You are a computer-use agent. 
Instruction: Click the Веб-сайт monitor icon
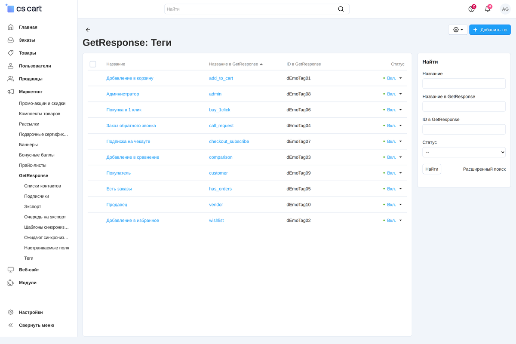11,270
